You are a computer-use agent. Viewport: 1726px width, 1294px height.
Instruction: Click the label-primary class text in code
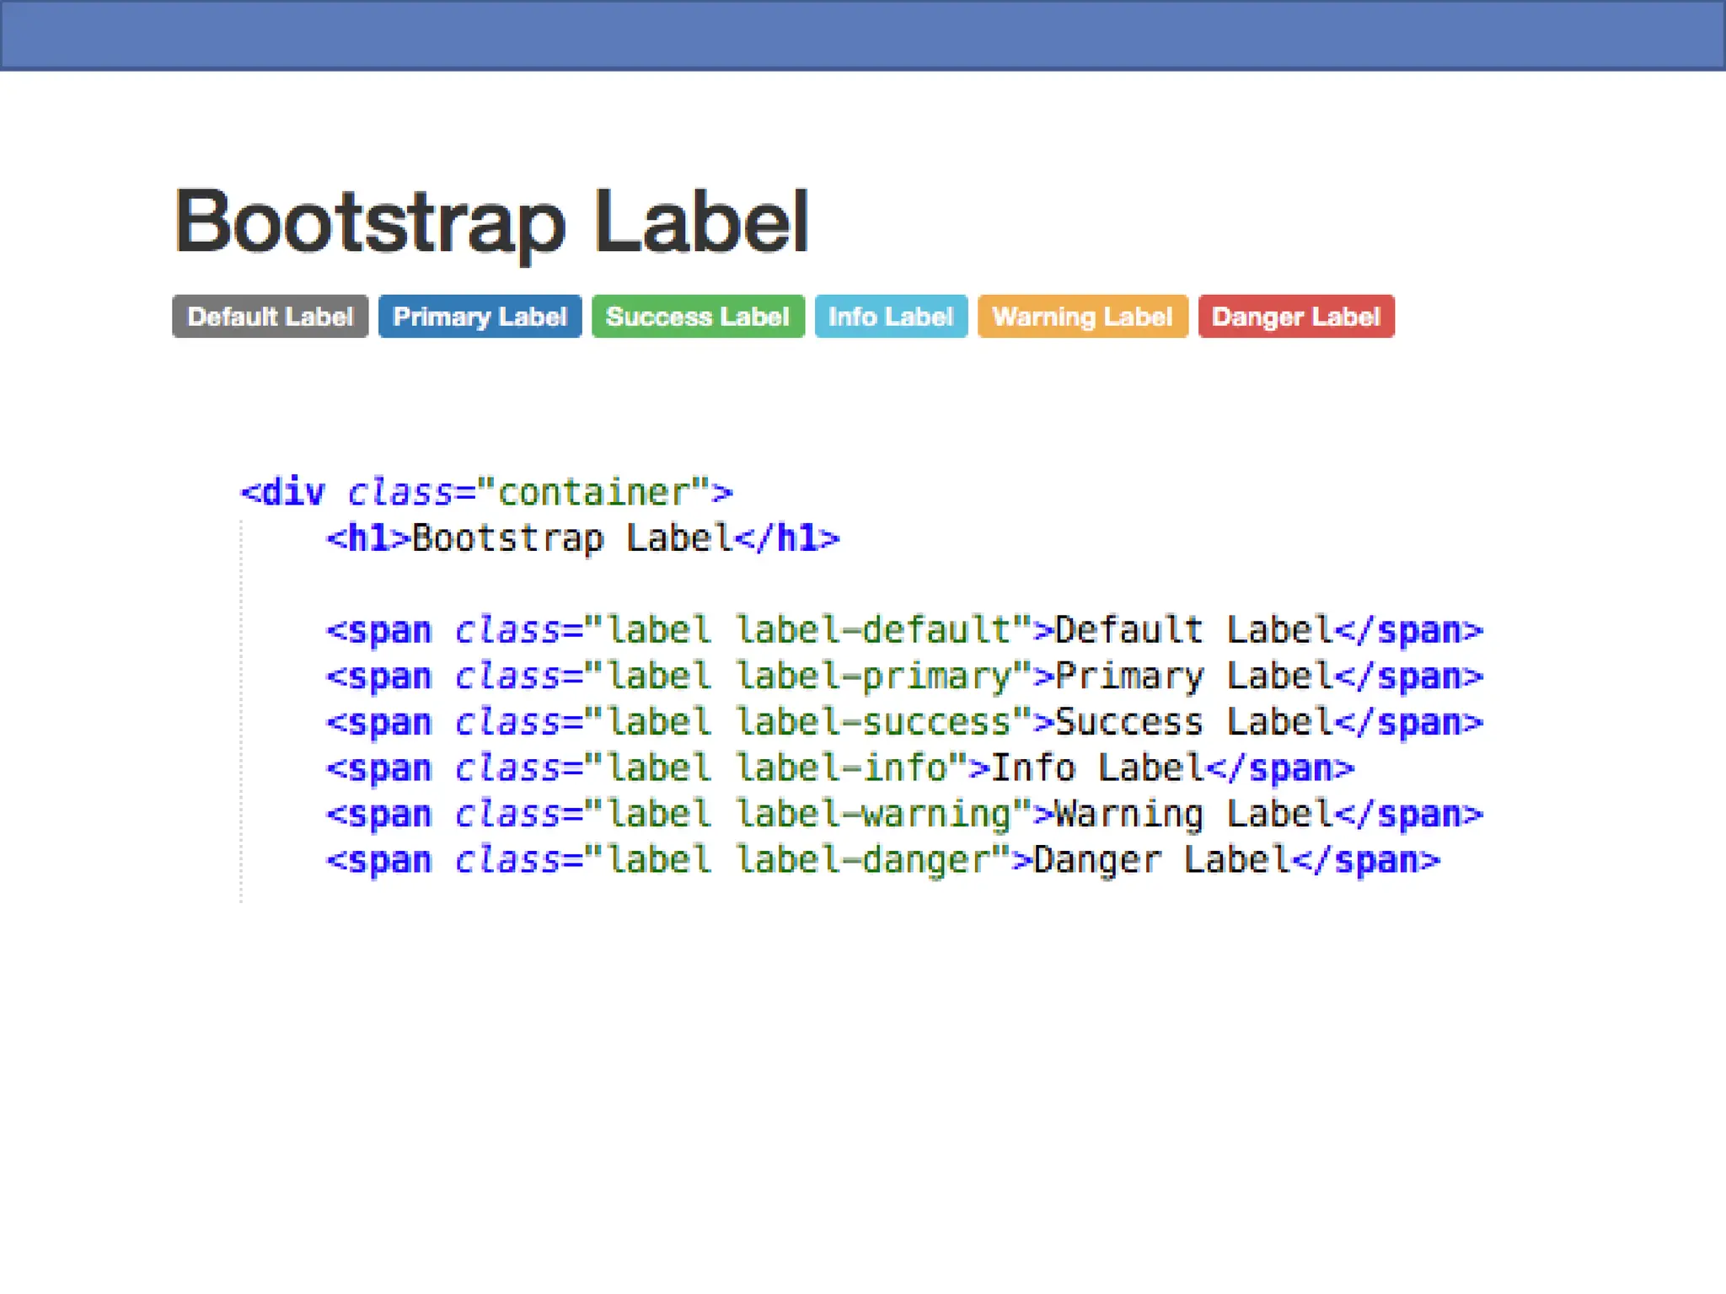873,677
